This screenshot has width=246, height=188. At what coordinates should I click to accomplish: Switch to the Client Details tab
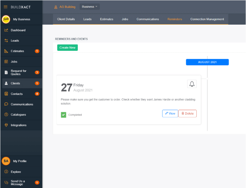66,19
